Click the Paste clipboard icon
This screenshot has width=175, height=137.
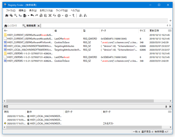pyautogui.click(x=45, y=15)
